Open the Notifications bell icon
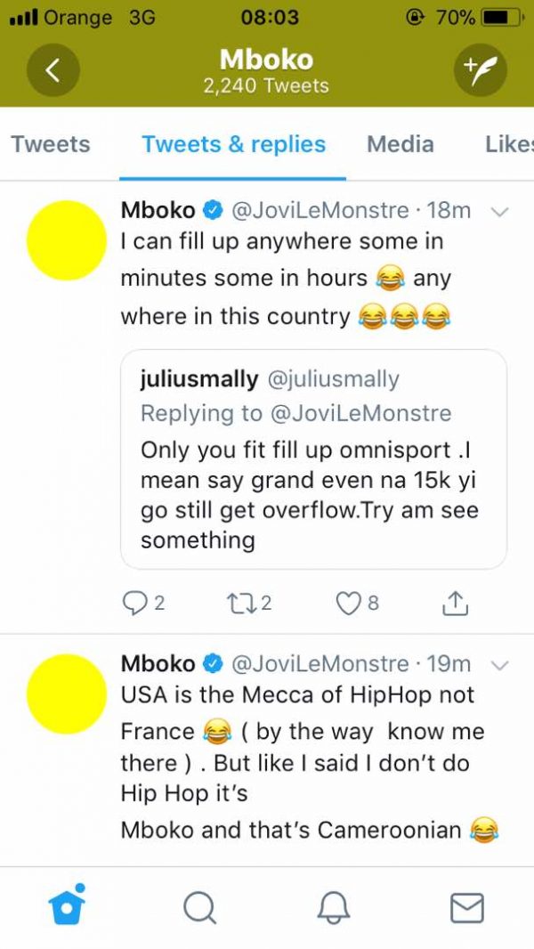The width and height of the screenshot is (534, 949). [x=333, y=907]
